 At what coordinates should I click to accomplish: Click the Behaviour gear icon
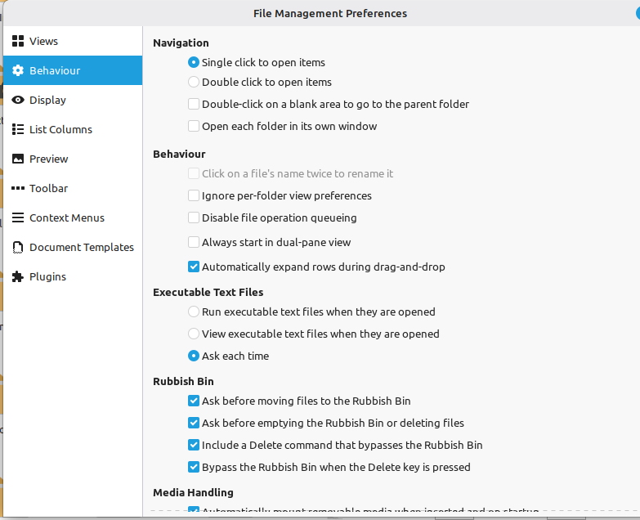pyautogui.click(x=18, y=70)
